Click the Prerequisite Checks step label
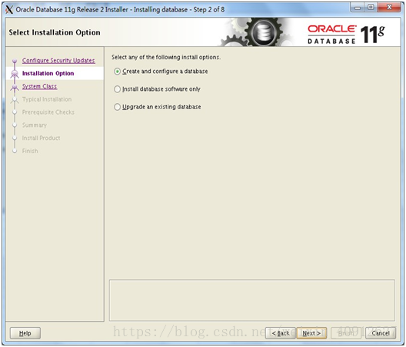The height and width of the screenshot is (347, 406). tap(48, 112)
